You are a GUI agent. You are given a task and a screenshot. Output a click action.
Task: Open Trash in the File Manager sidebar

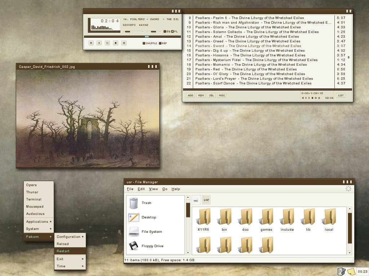pyautogui.click(x=155, y=203)
